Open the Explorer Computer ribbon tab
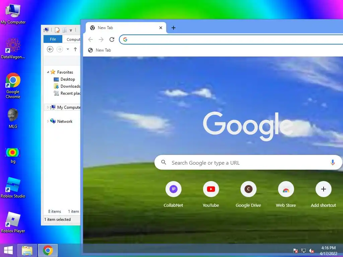Screen dimensions: 343x257 (x=73, y=39)
